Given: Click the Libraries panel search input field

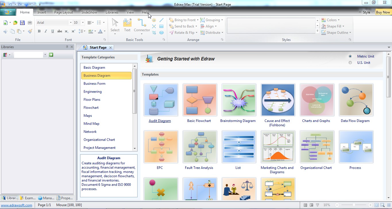Looking at the screenshot, I should pyautogui.click(x=29, y=55).
